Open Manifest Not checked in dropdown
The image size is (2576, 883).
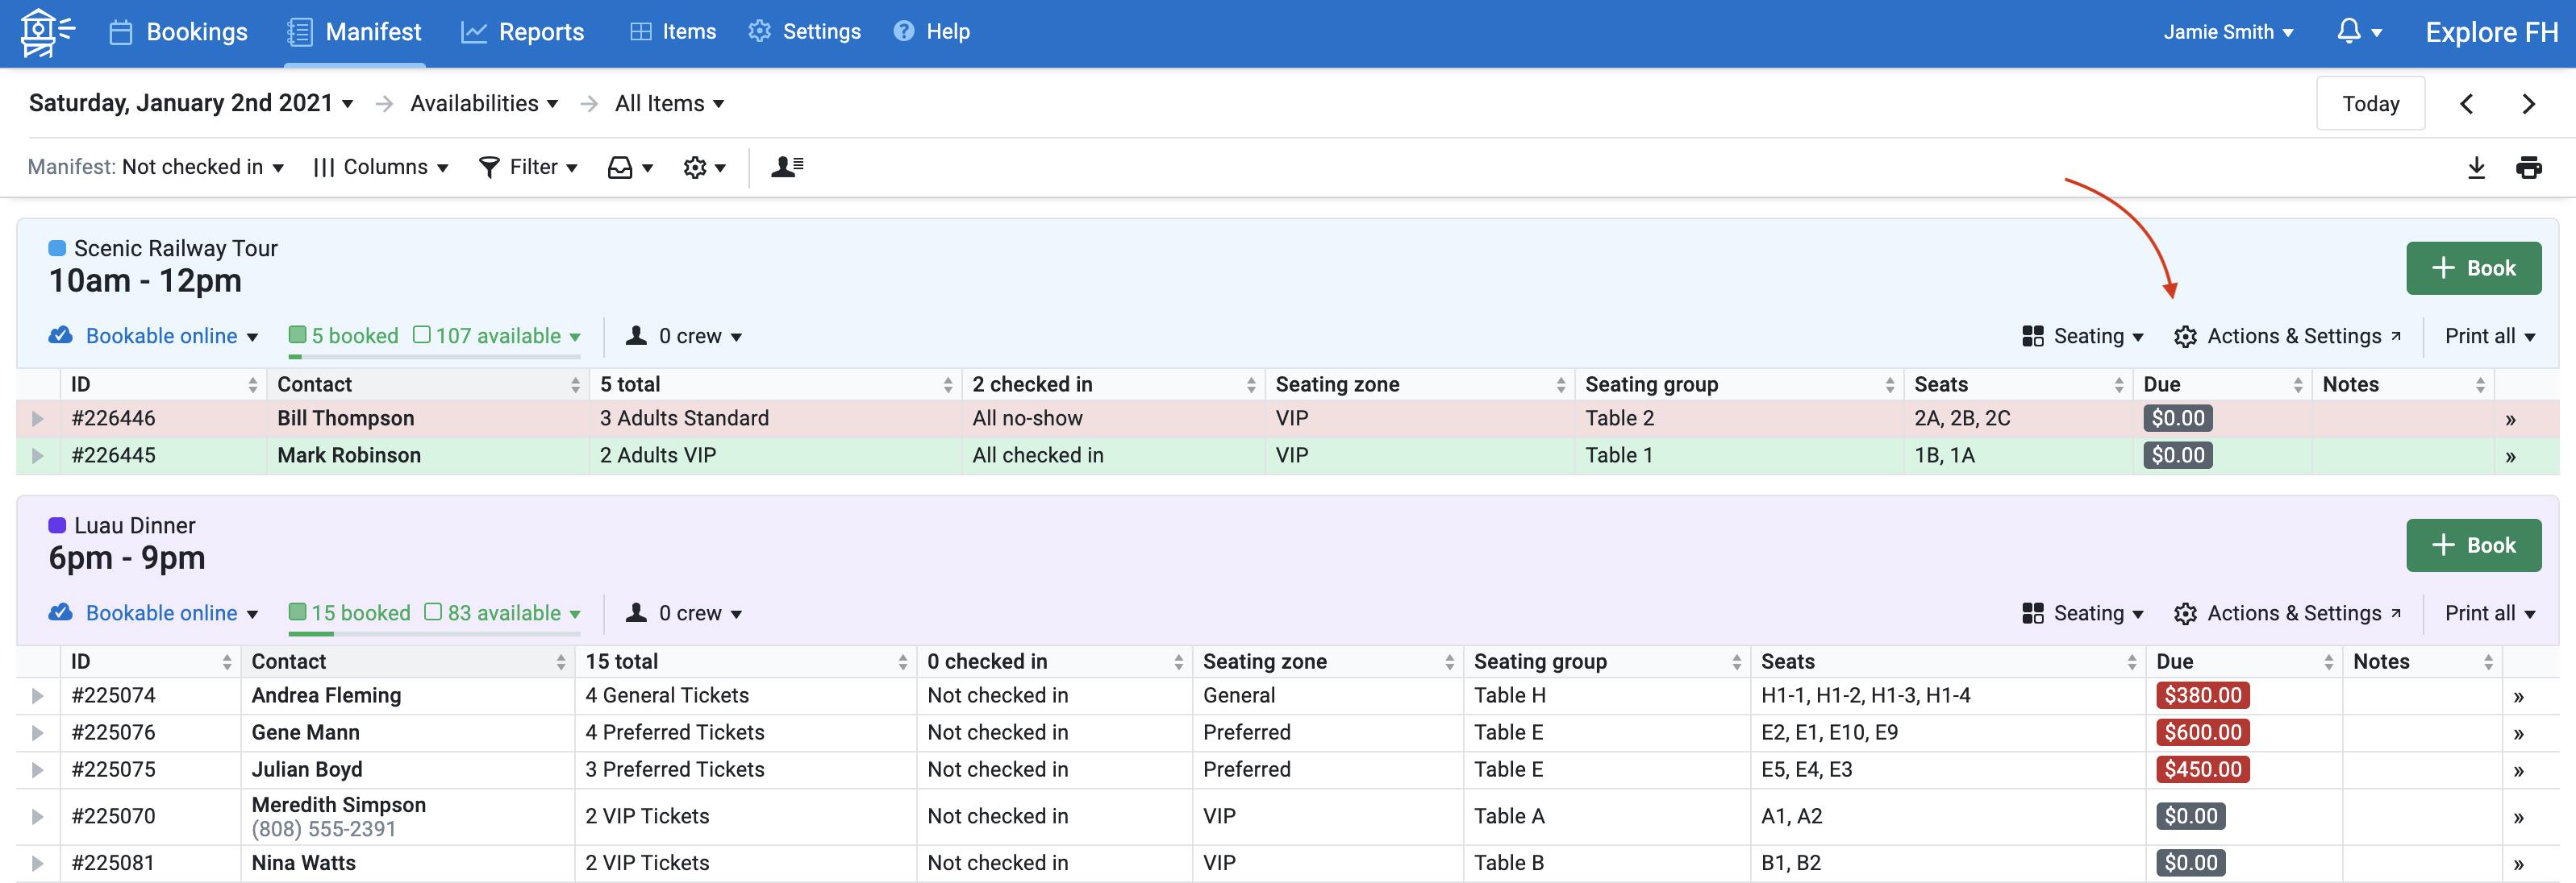point(156,168)
